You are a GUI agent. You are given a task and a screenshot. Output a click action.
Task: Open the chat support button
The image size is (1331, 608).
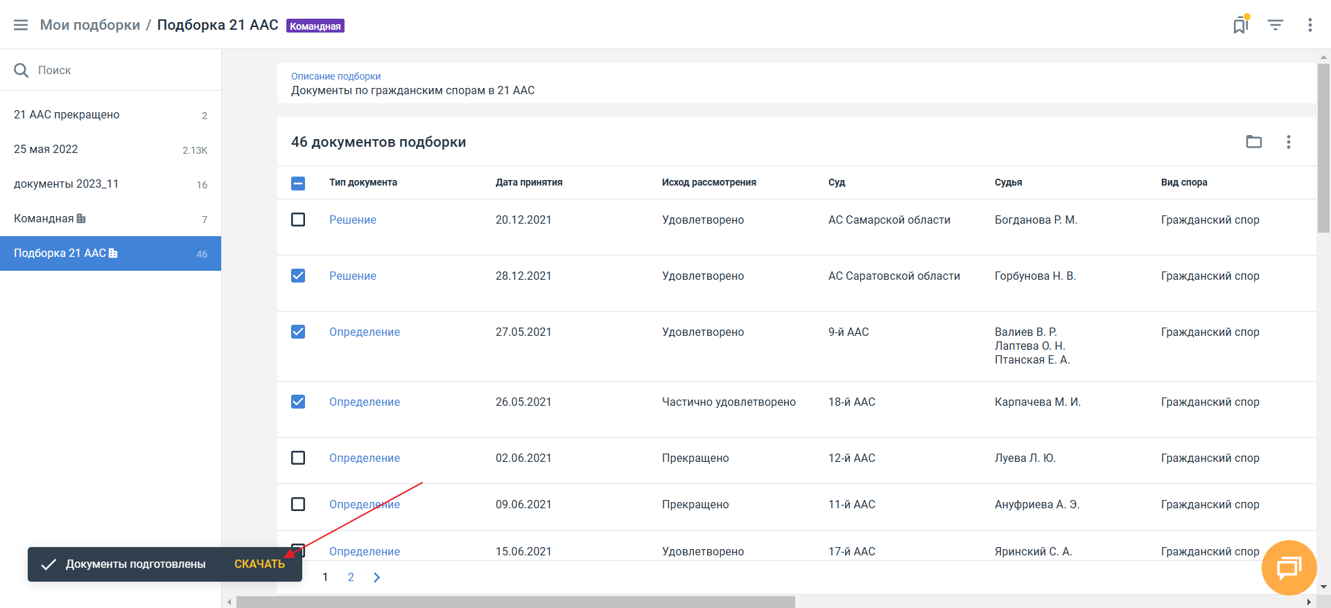pos(1289,568)
